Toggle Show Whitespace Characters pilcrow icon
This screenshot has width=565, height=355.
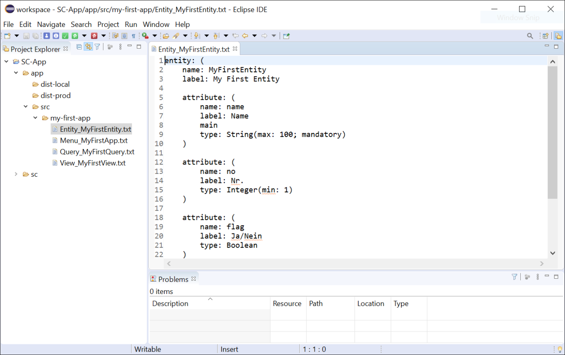point(133,36)
